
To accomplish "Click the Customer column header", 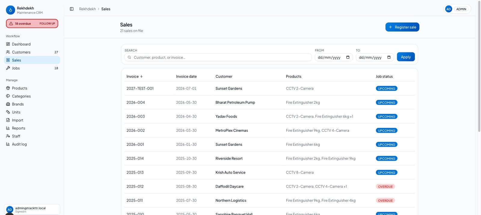I will click(224, 76).
